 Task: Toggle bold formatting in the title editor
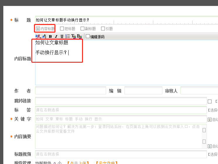[x=50, y=37]
